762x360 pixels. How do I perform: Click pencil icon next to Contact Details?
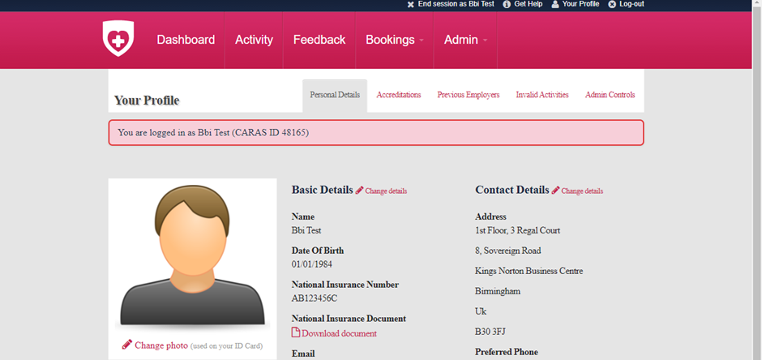pos(555,191)
